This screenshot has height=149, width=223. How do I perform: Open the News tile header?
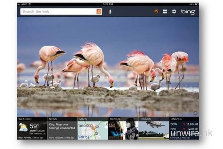53,119
